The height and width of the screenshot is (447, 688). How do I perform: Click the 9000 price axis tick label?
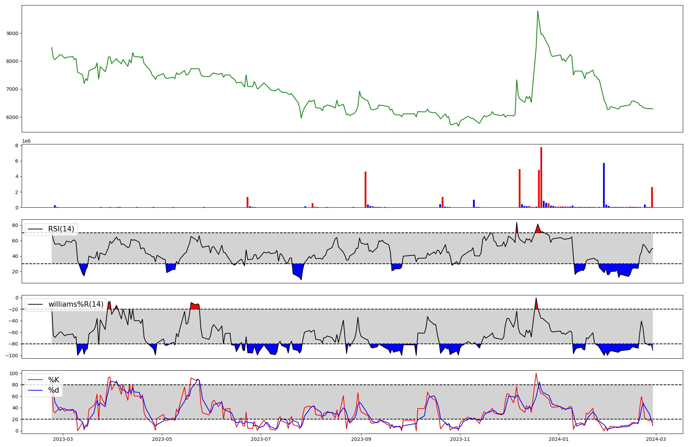click(12, 33)
